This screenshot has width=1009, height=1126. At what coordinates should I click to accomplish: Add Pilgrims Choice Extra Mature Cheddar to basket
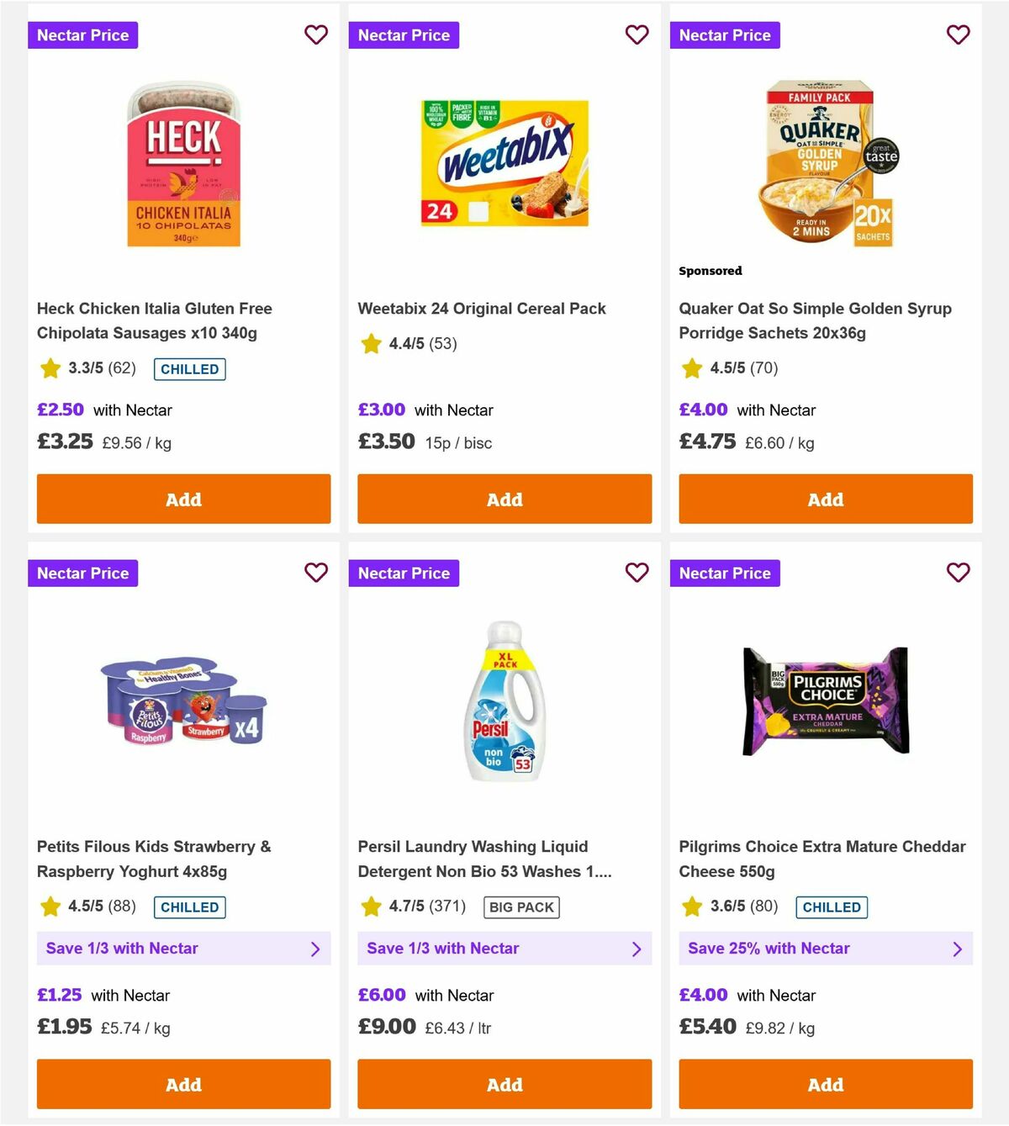click(825, 1085)
